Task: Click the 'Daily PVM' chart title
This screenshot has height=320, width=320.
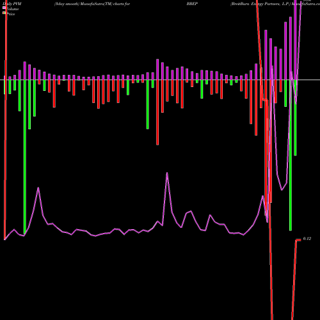Action: coord(12,4)
